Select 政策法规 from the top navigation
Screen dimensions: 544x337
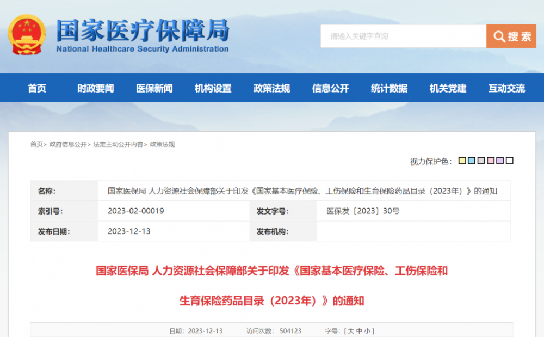pyautogui.click(x=273, y=88)
